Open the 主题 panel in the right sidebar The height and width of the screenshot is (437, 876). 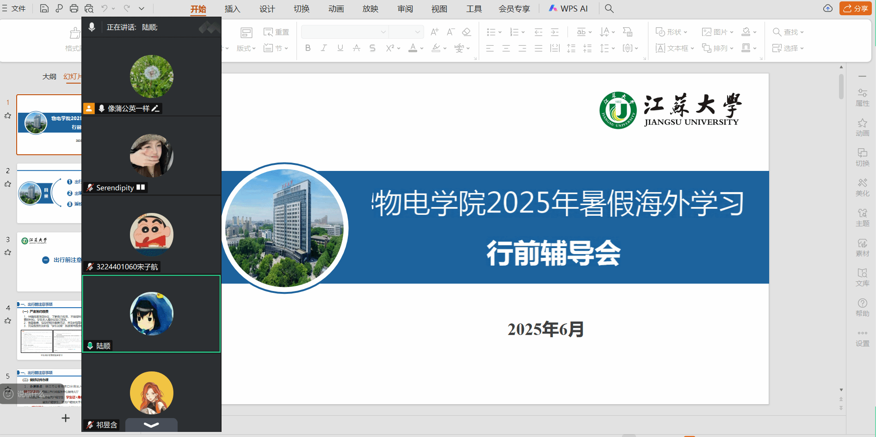coord(862,218)
